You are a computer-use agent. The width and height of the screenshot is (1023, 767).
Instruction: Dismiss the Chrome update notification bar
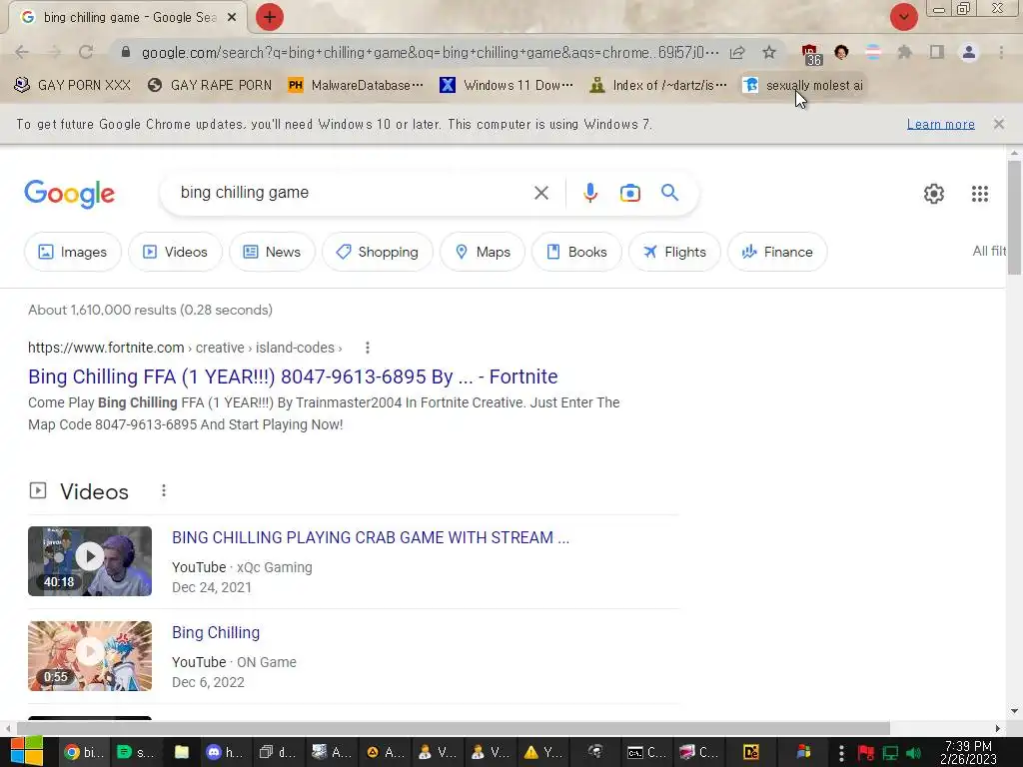pyautogui.click(x=998, y=124)
